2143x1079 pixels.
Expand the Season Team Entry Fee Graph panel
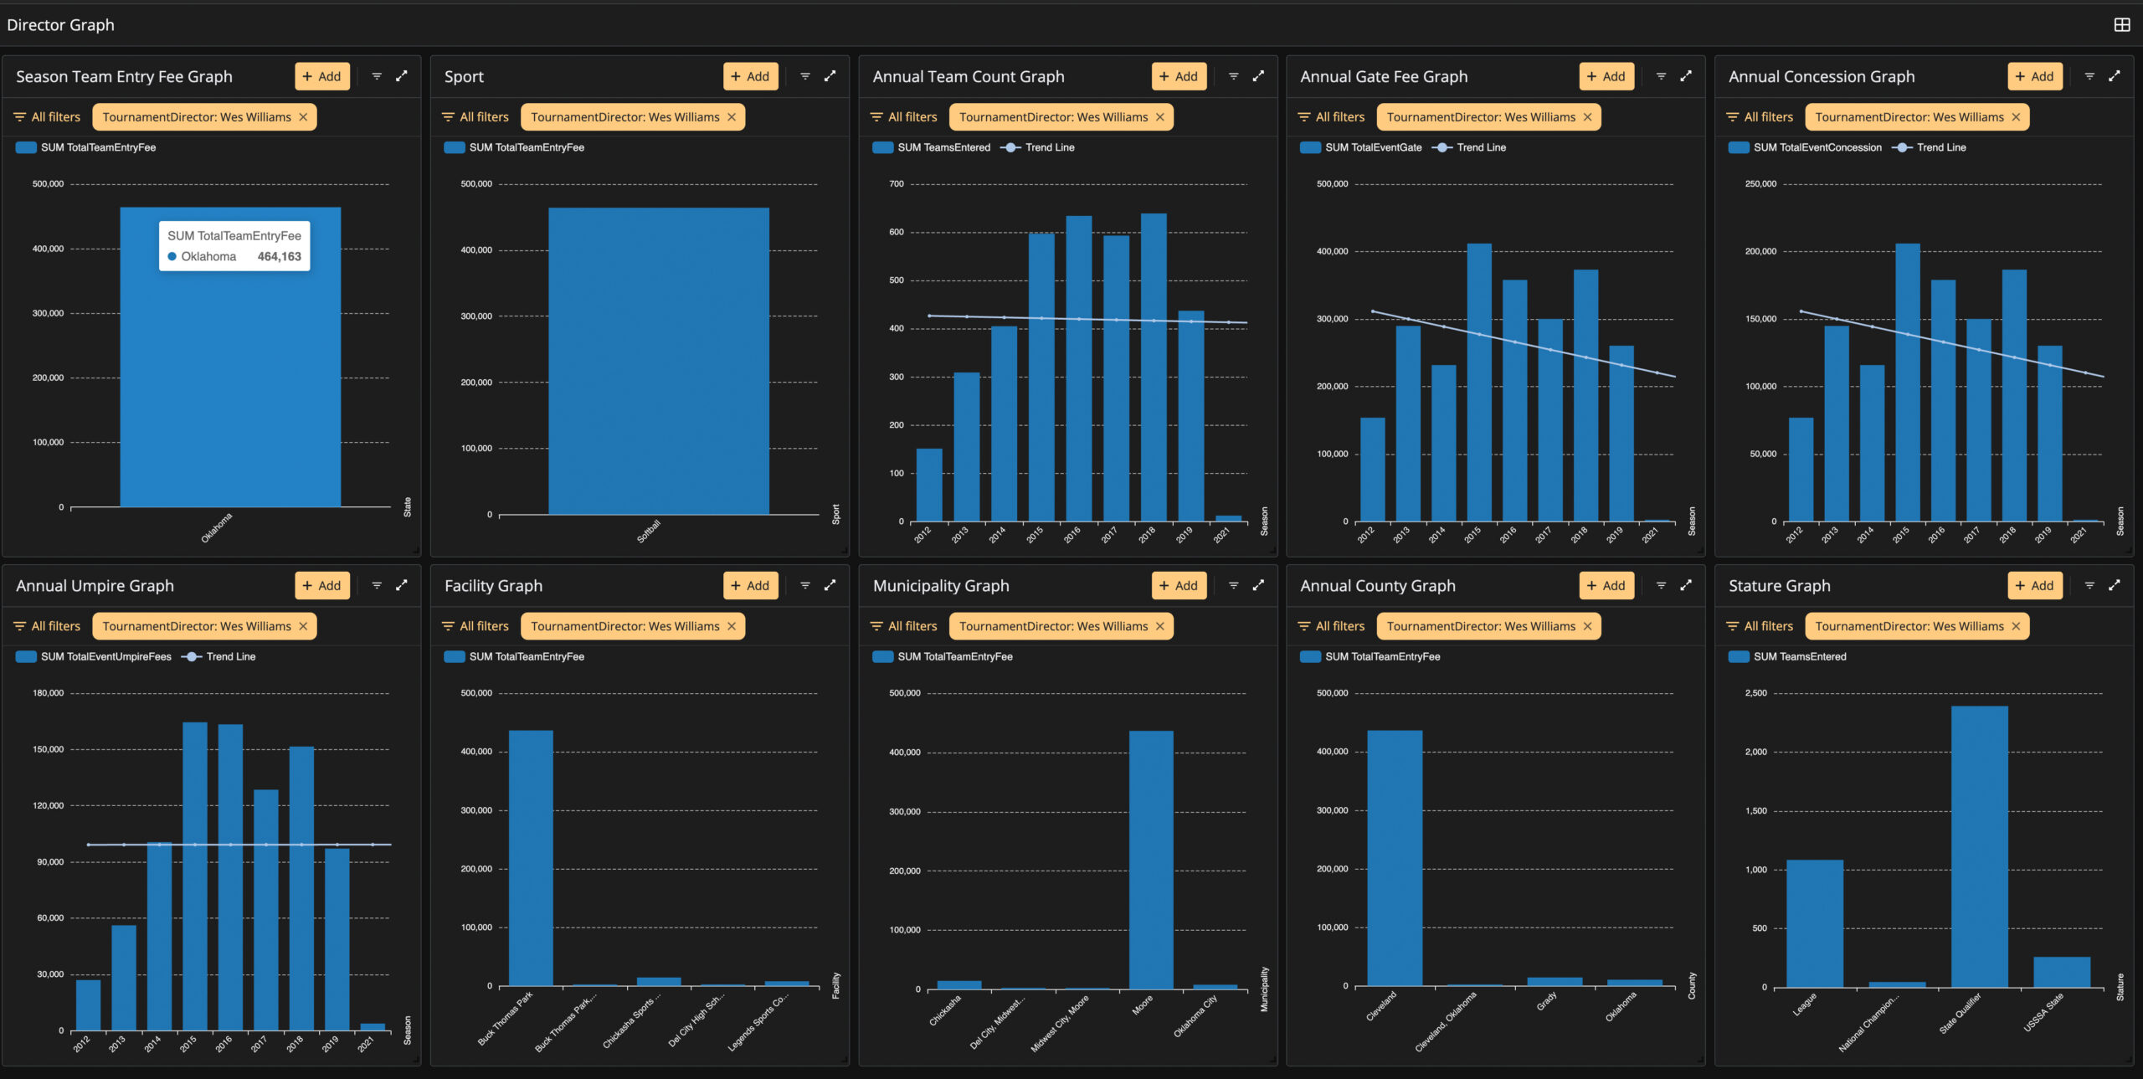[x=402, y=76]
